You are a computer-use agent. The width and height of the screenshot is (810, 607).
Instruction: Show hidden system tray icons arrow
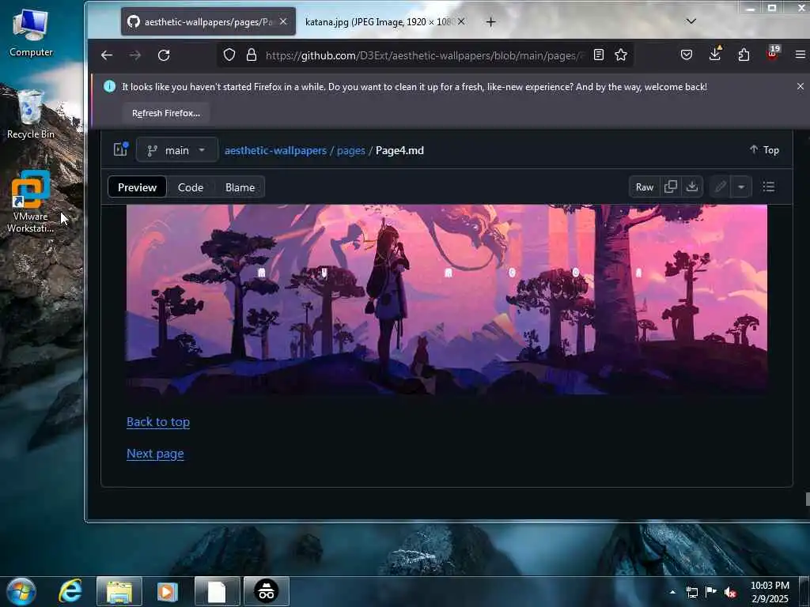(672, 592)
